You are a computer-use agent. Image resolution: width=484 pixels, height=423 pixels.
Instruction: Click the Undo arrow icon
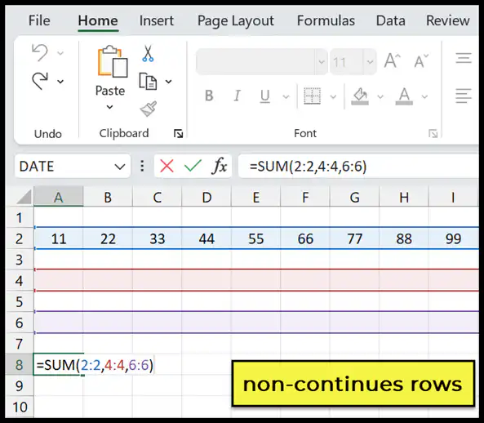(40, 52)
